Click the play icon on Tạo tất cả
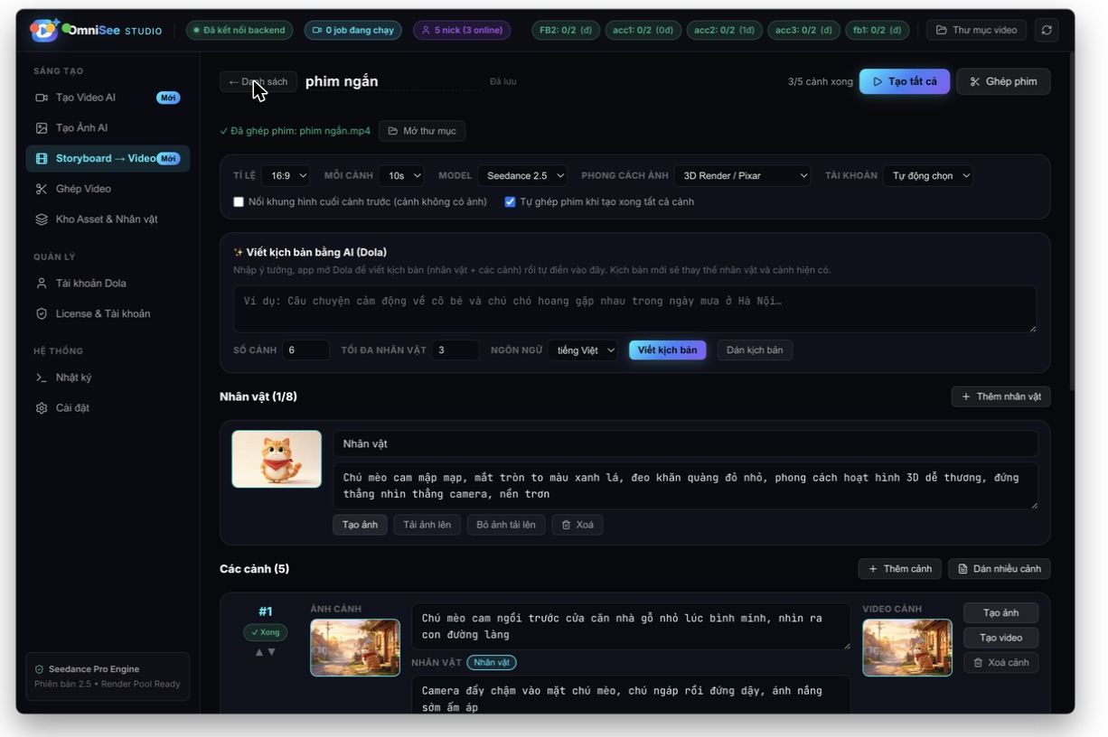Image resolution: width=1108 pixels, height=737 pixels. [878, 81]
